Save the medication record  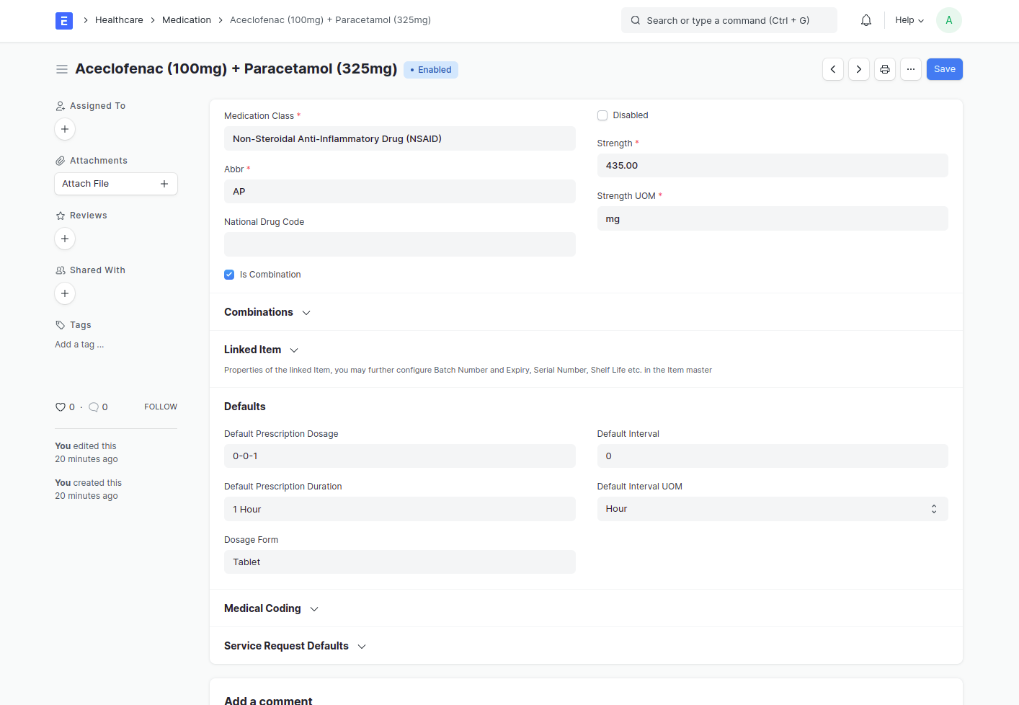click(945, 69)
